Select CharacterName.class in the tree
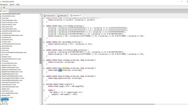 click(x=8, y=16)
